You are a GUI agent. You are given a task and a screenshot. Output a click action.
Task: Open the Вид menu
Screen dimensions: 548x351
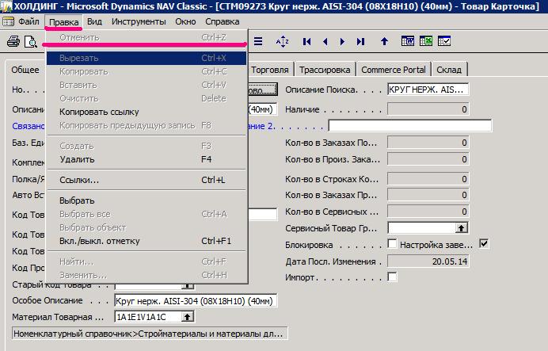[x=94, y=21]
